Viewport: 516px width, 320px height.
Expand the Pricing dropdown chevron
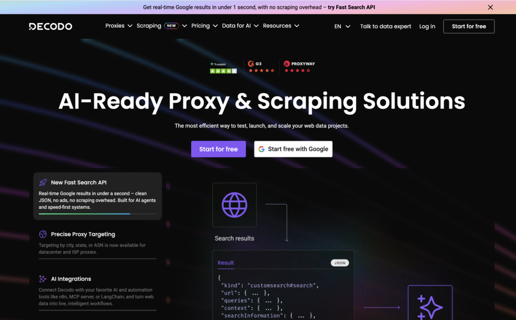click(x=215, y=26)
